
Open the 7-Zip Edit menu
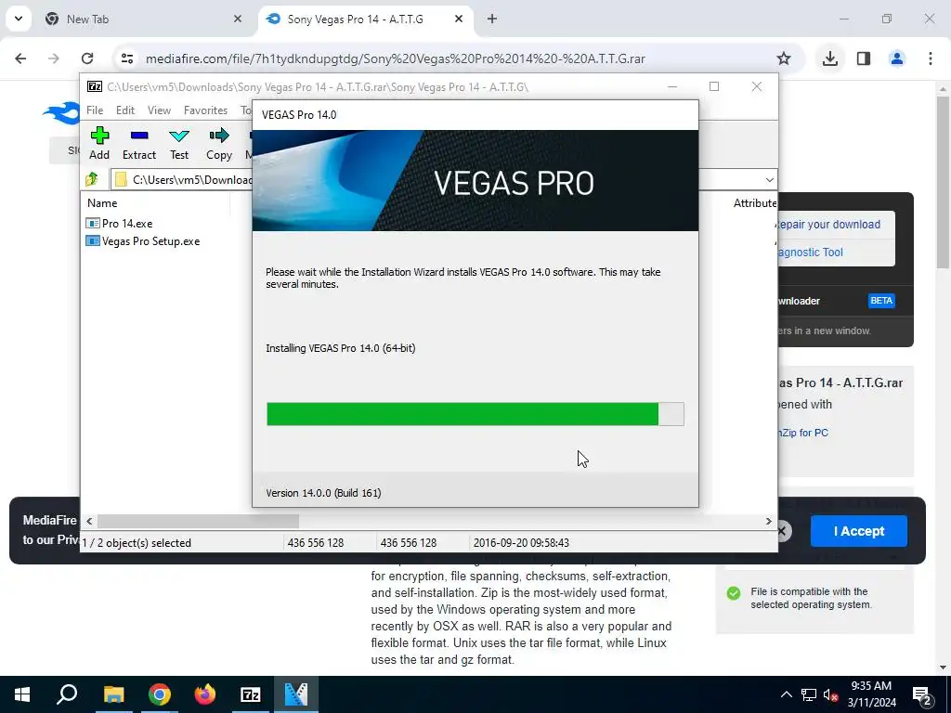(x=125, y=110)
